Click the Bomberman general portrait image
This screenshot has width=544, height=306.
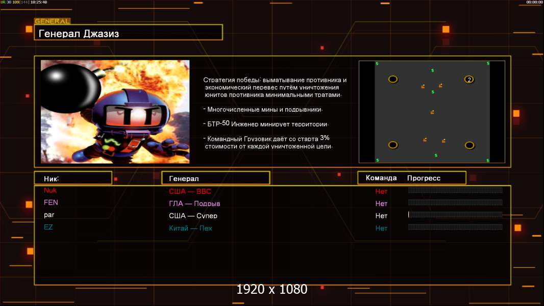click(115, 112)
